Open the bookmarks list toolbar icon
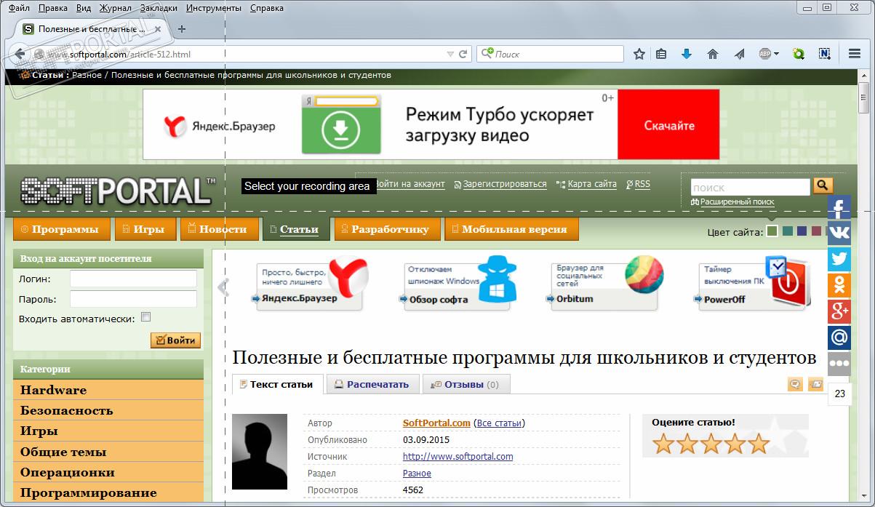The image size is (875, 507). [661, 54]
